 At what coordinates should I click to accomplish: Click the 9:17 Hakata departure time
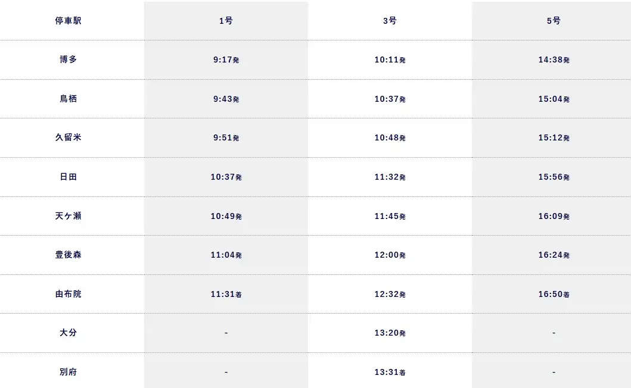226,60
